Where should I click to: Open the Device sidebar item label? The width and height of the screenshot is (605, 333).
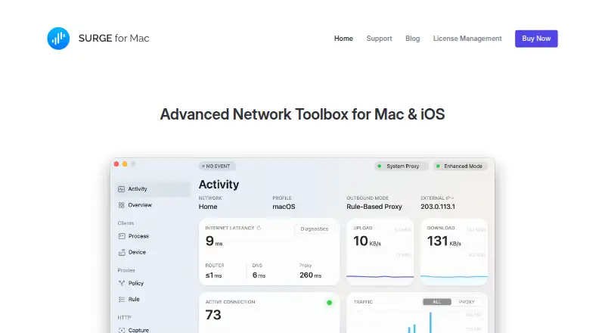click(137, 252)
